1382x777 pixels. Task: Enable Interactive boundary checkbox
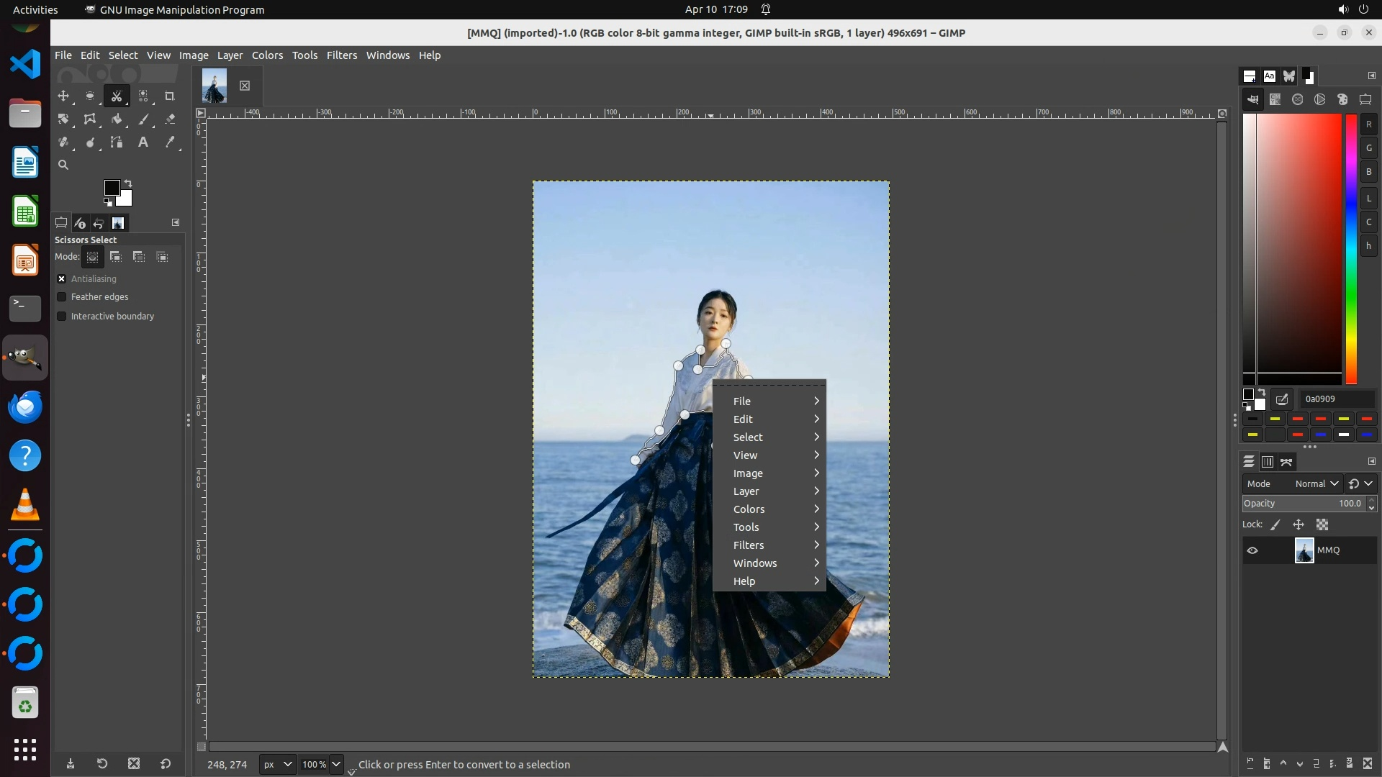point(62,316)
